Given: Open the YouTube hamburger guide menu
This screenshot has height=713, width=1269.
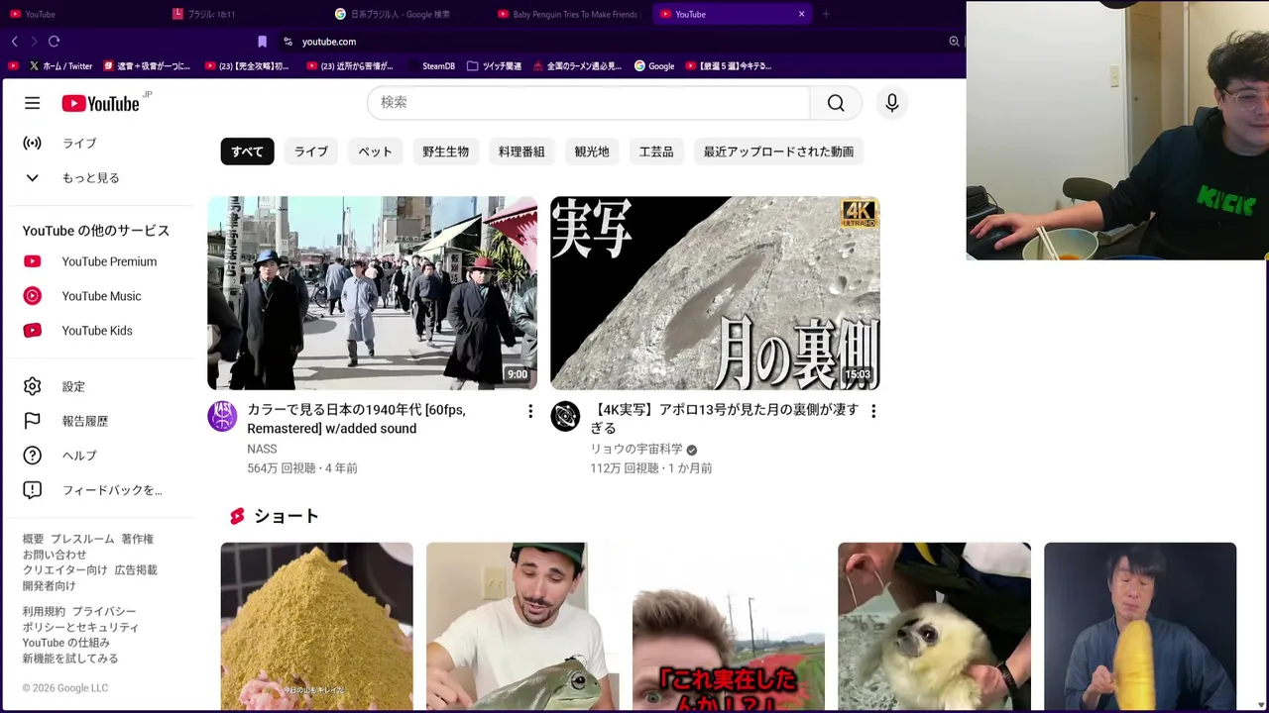Looking at the screenshot, I should point(32,103).
